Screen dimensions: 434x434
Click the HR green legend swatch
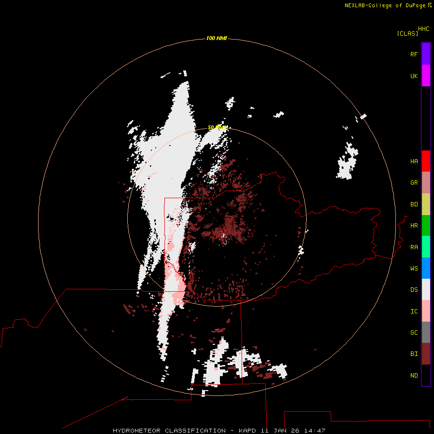(426, 225)
